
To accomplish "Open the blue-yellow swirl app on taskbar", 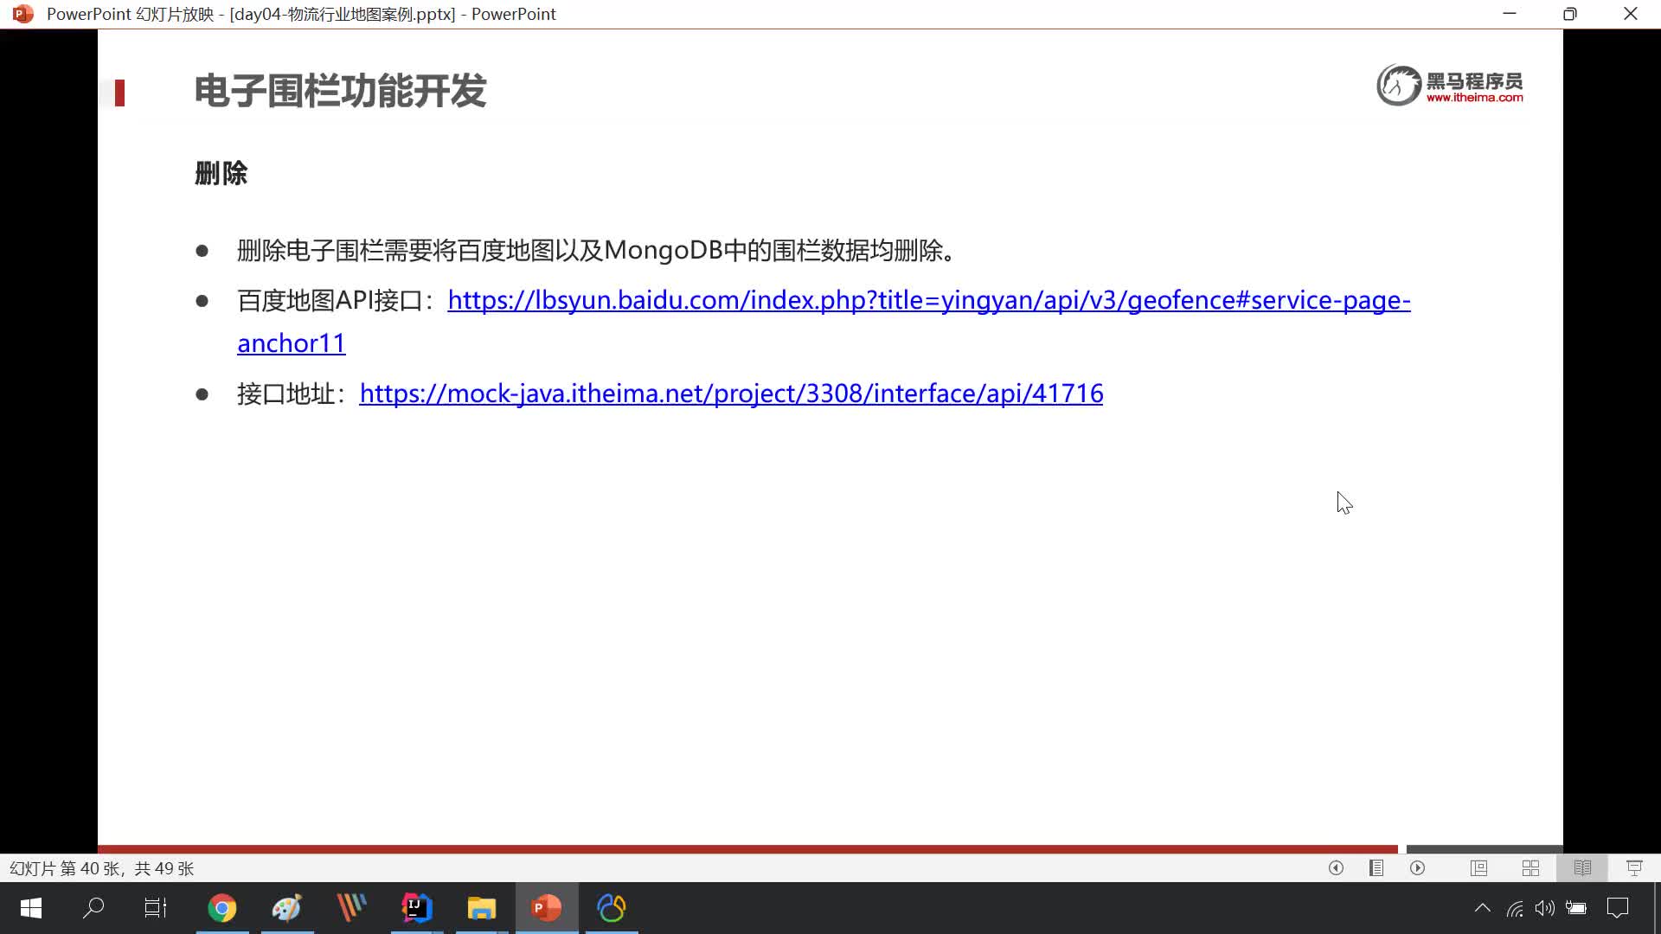I will click(612, 908).
